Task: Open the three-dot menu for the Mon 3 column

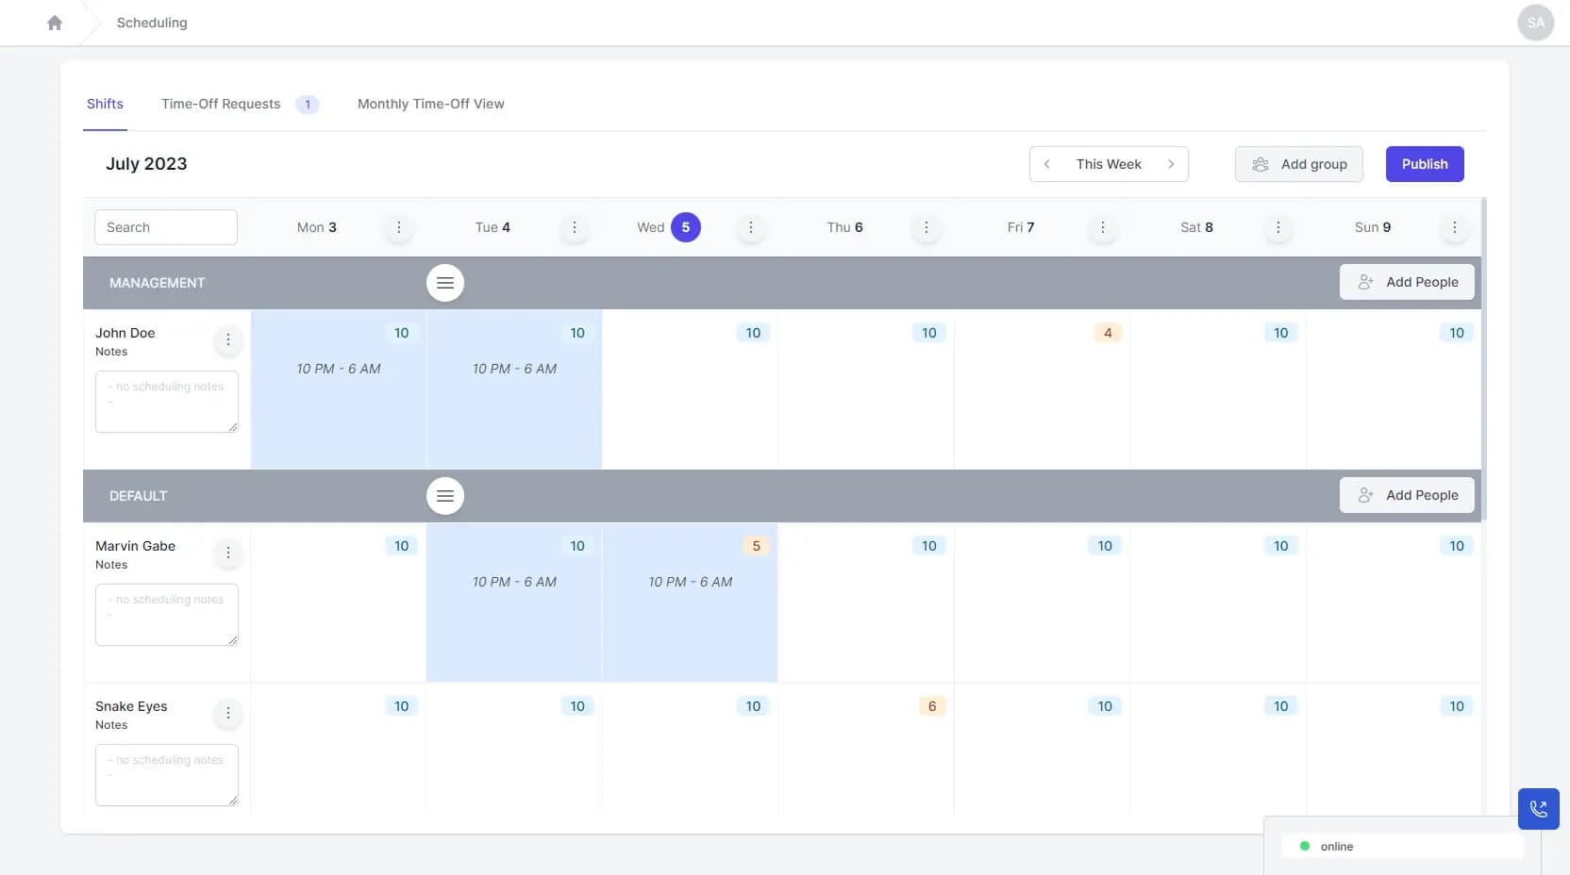Action: (398, 227)
